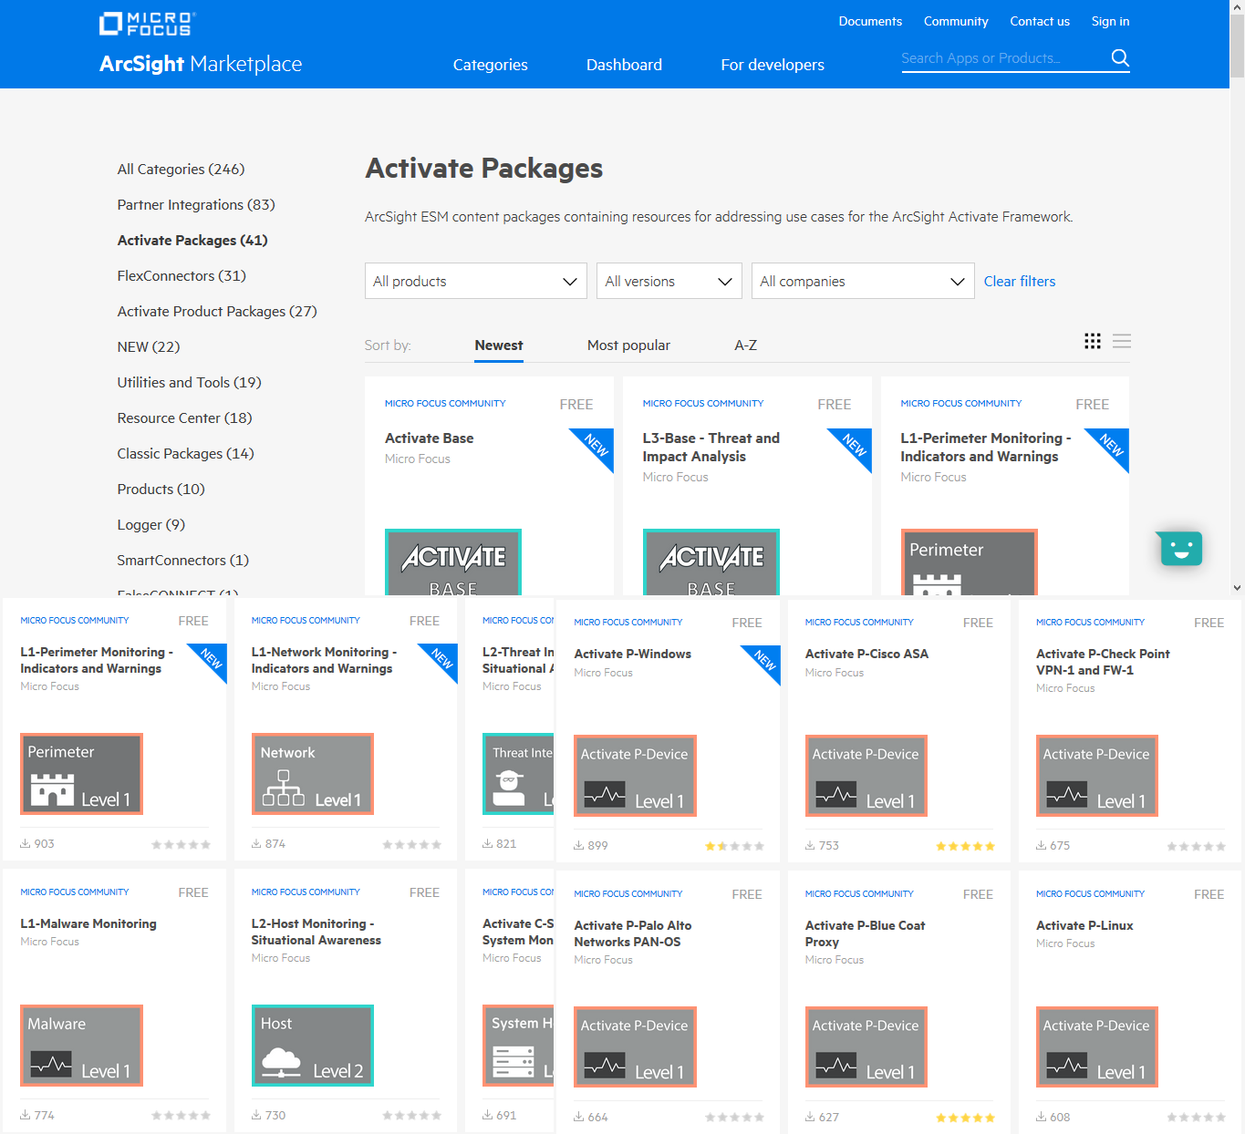Open Activate P-Linux title
The height and width of the screenshot is (1134, 1245).
(1084, 925)
